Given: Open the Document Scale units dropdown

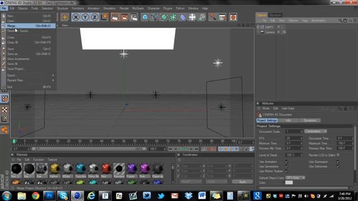Looking at the screenshot, I should (x=315, y=132).
